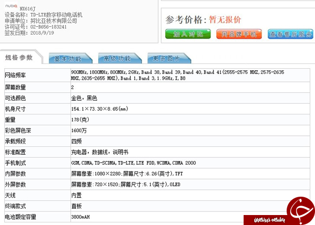
Task: Click the 机身尺寸 row label
Action: pyautogui.click(x=15, y=109)
